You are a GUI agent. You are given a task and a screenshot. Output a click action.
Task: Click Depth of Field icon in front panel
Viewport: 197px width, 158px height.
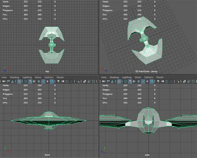tap(71, 81)
